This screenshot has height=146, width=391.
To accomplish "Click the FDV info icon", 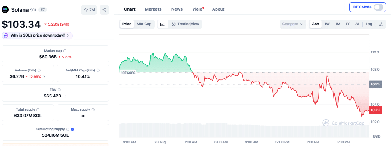I will click(x=59, y=90).
